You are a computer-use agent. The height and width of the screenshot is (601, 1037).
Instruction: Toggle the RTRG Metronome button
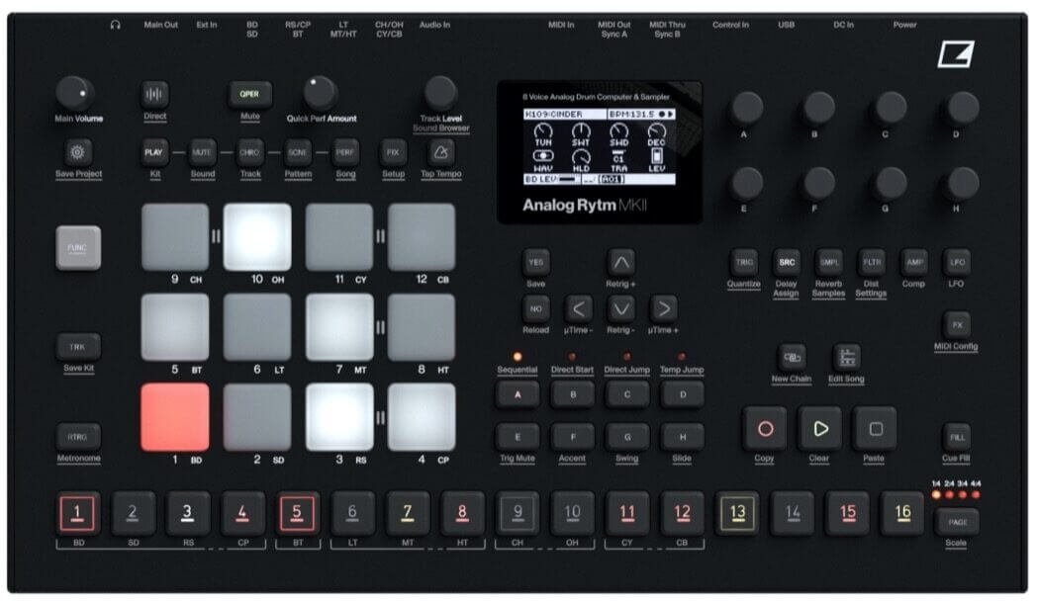click(x=78, y=437)
